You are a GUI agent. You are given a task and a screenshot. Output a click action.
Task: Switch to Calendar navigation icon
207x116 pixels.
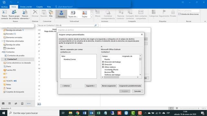[x=9, y=103]
